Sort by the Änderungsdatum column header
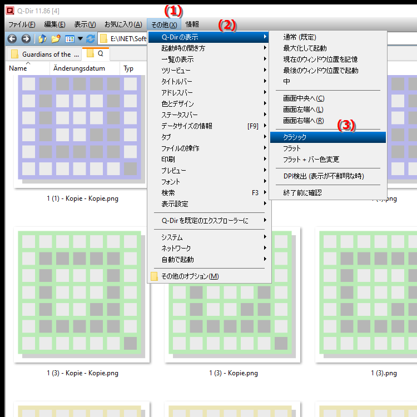 [85, 68]
